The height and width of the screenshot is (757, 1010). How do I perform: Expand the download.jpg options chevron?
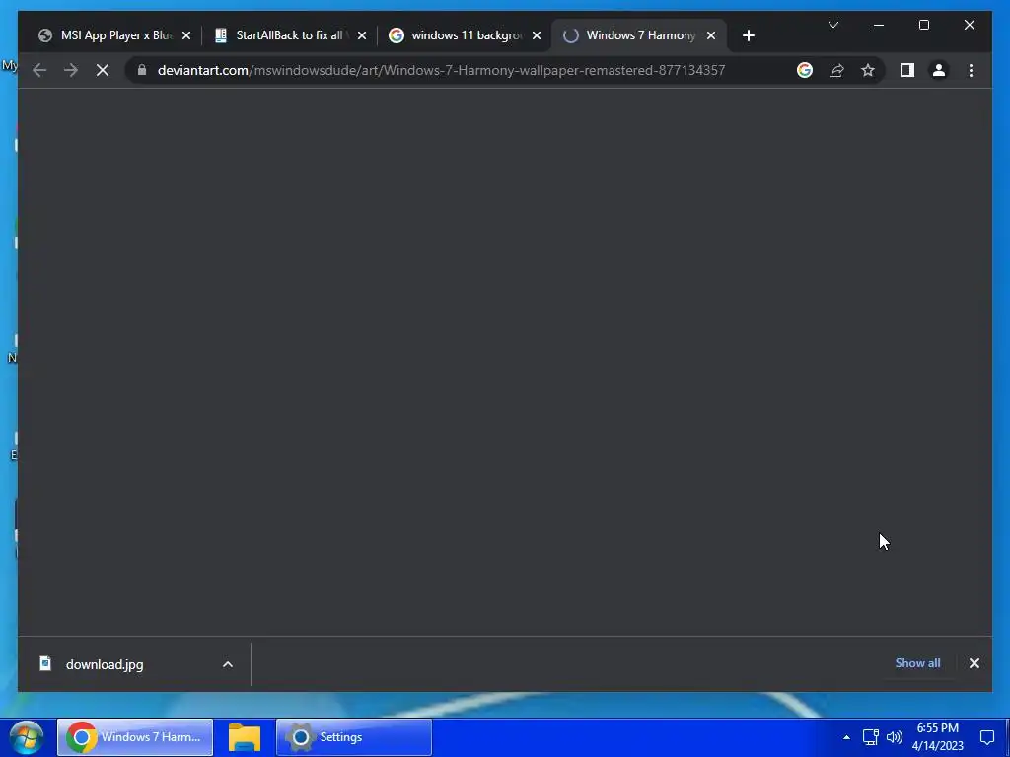(228, 665)
